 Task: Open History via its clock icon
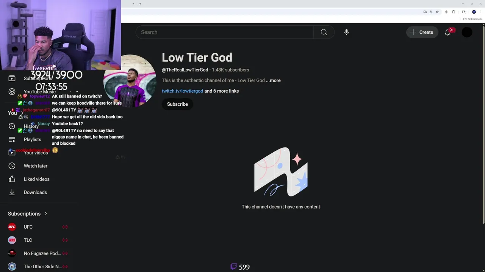[12, 126]
